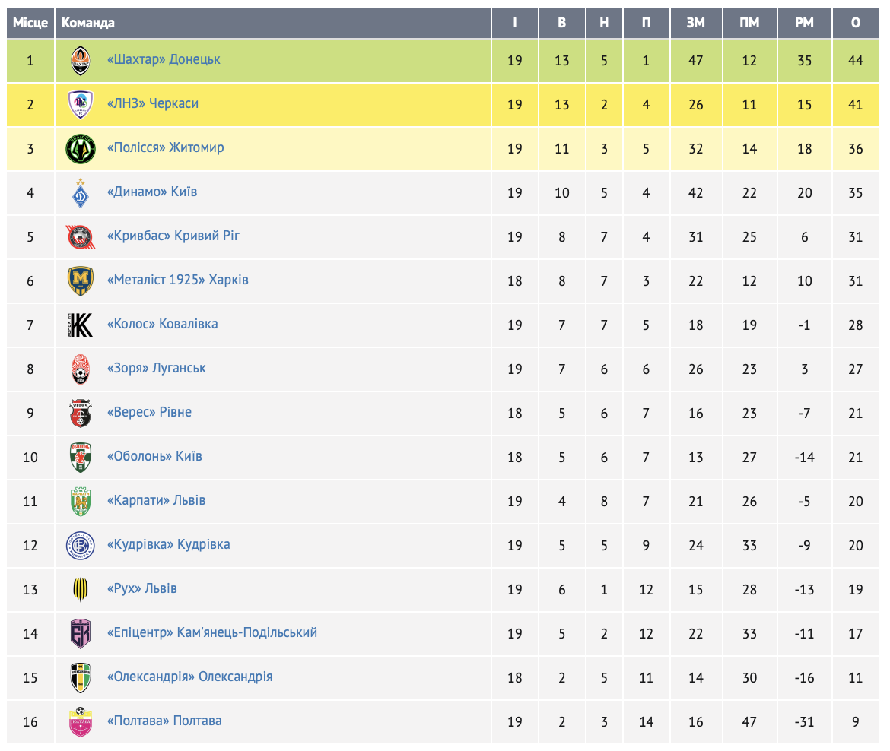The height and width of the screenshot is (751, 890).
Task: Click the LNZ Cherkasy club logo
Action: (81, 104)
